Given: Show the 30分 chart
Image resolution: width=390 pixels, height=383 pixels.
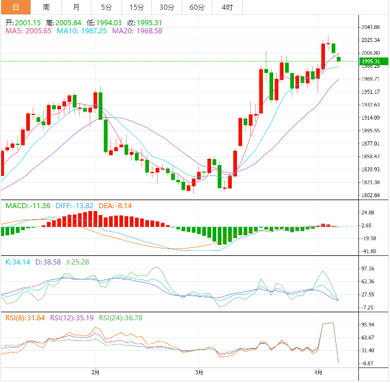Looking at the screenshot, I should point(167,7).
